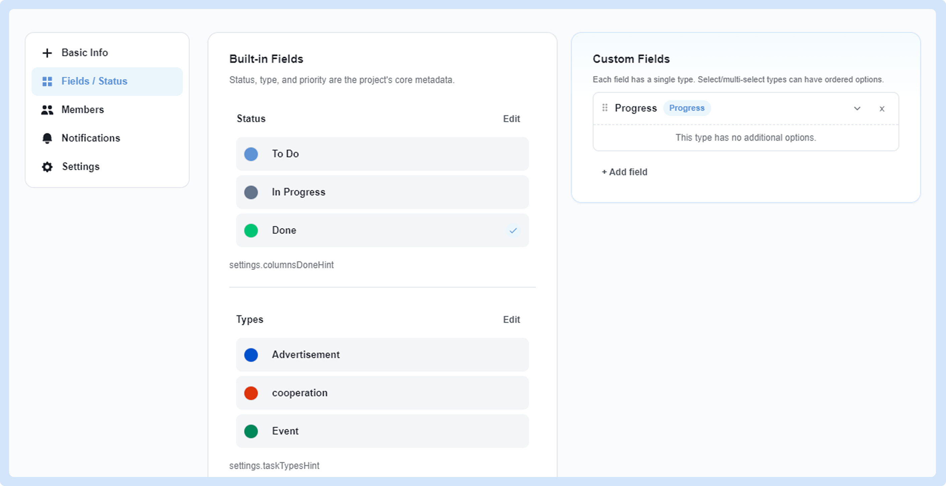The width and height of the screenshot is (946, 486).
Task: Click the 'Each field has a single type' description
Action: 738,80
